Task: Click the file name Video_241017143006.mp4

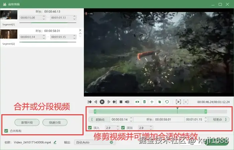Action: (x=32, y=142)
